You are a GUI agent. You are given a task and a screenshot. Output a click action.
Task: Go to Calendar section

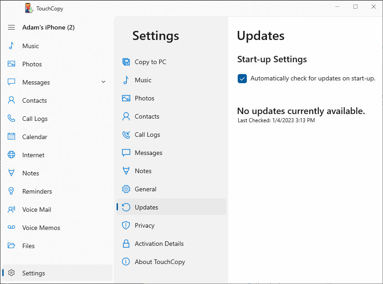(x=57, y=136)
